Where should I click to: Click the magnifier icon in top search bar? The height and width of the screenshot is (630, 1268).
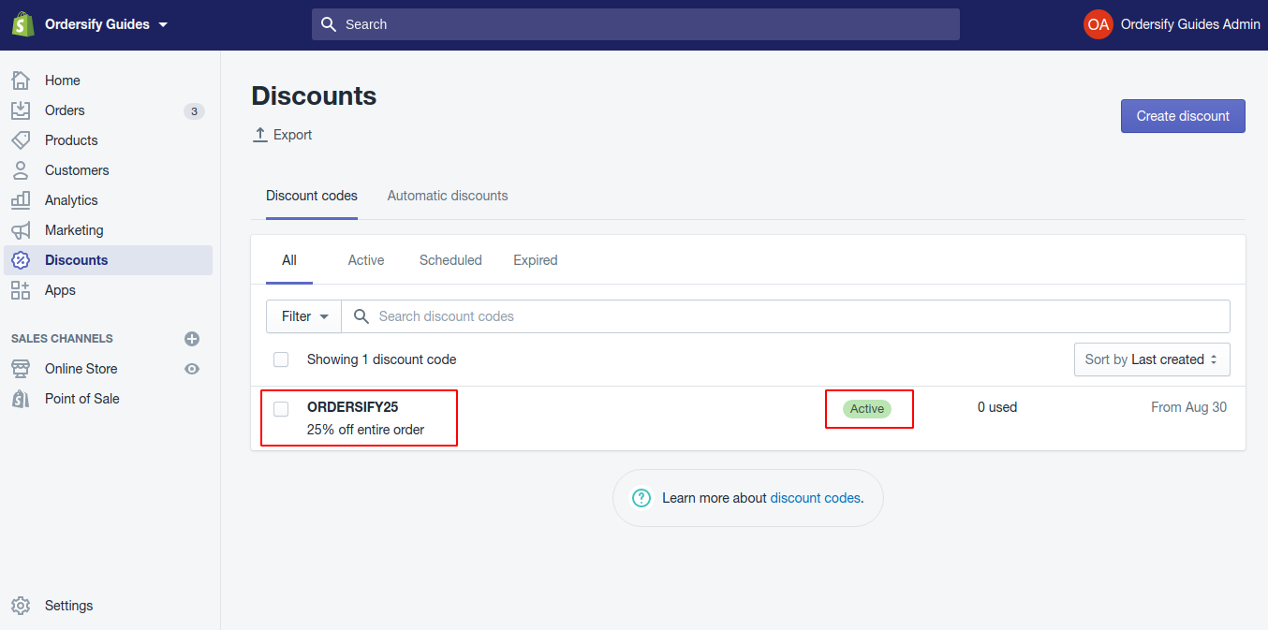(329, 24)
